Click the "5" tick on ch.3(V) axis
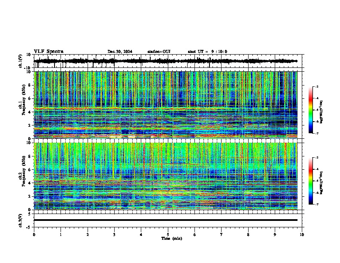This screenshot has width=340, height=263. pyautogui.click(x=30, y=214)
